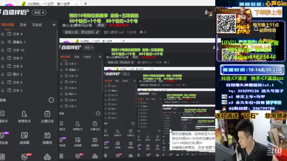The image size is (287, 161).
Task: Open the 房管助手 tool
Action: click(24, 117)
